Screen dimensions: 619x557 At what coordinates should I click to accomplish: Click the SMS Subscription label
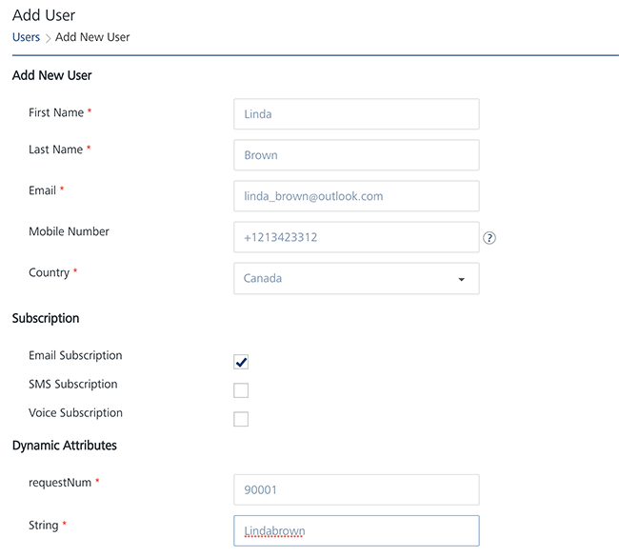(x=73, y=385)
